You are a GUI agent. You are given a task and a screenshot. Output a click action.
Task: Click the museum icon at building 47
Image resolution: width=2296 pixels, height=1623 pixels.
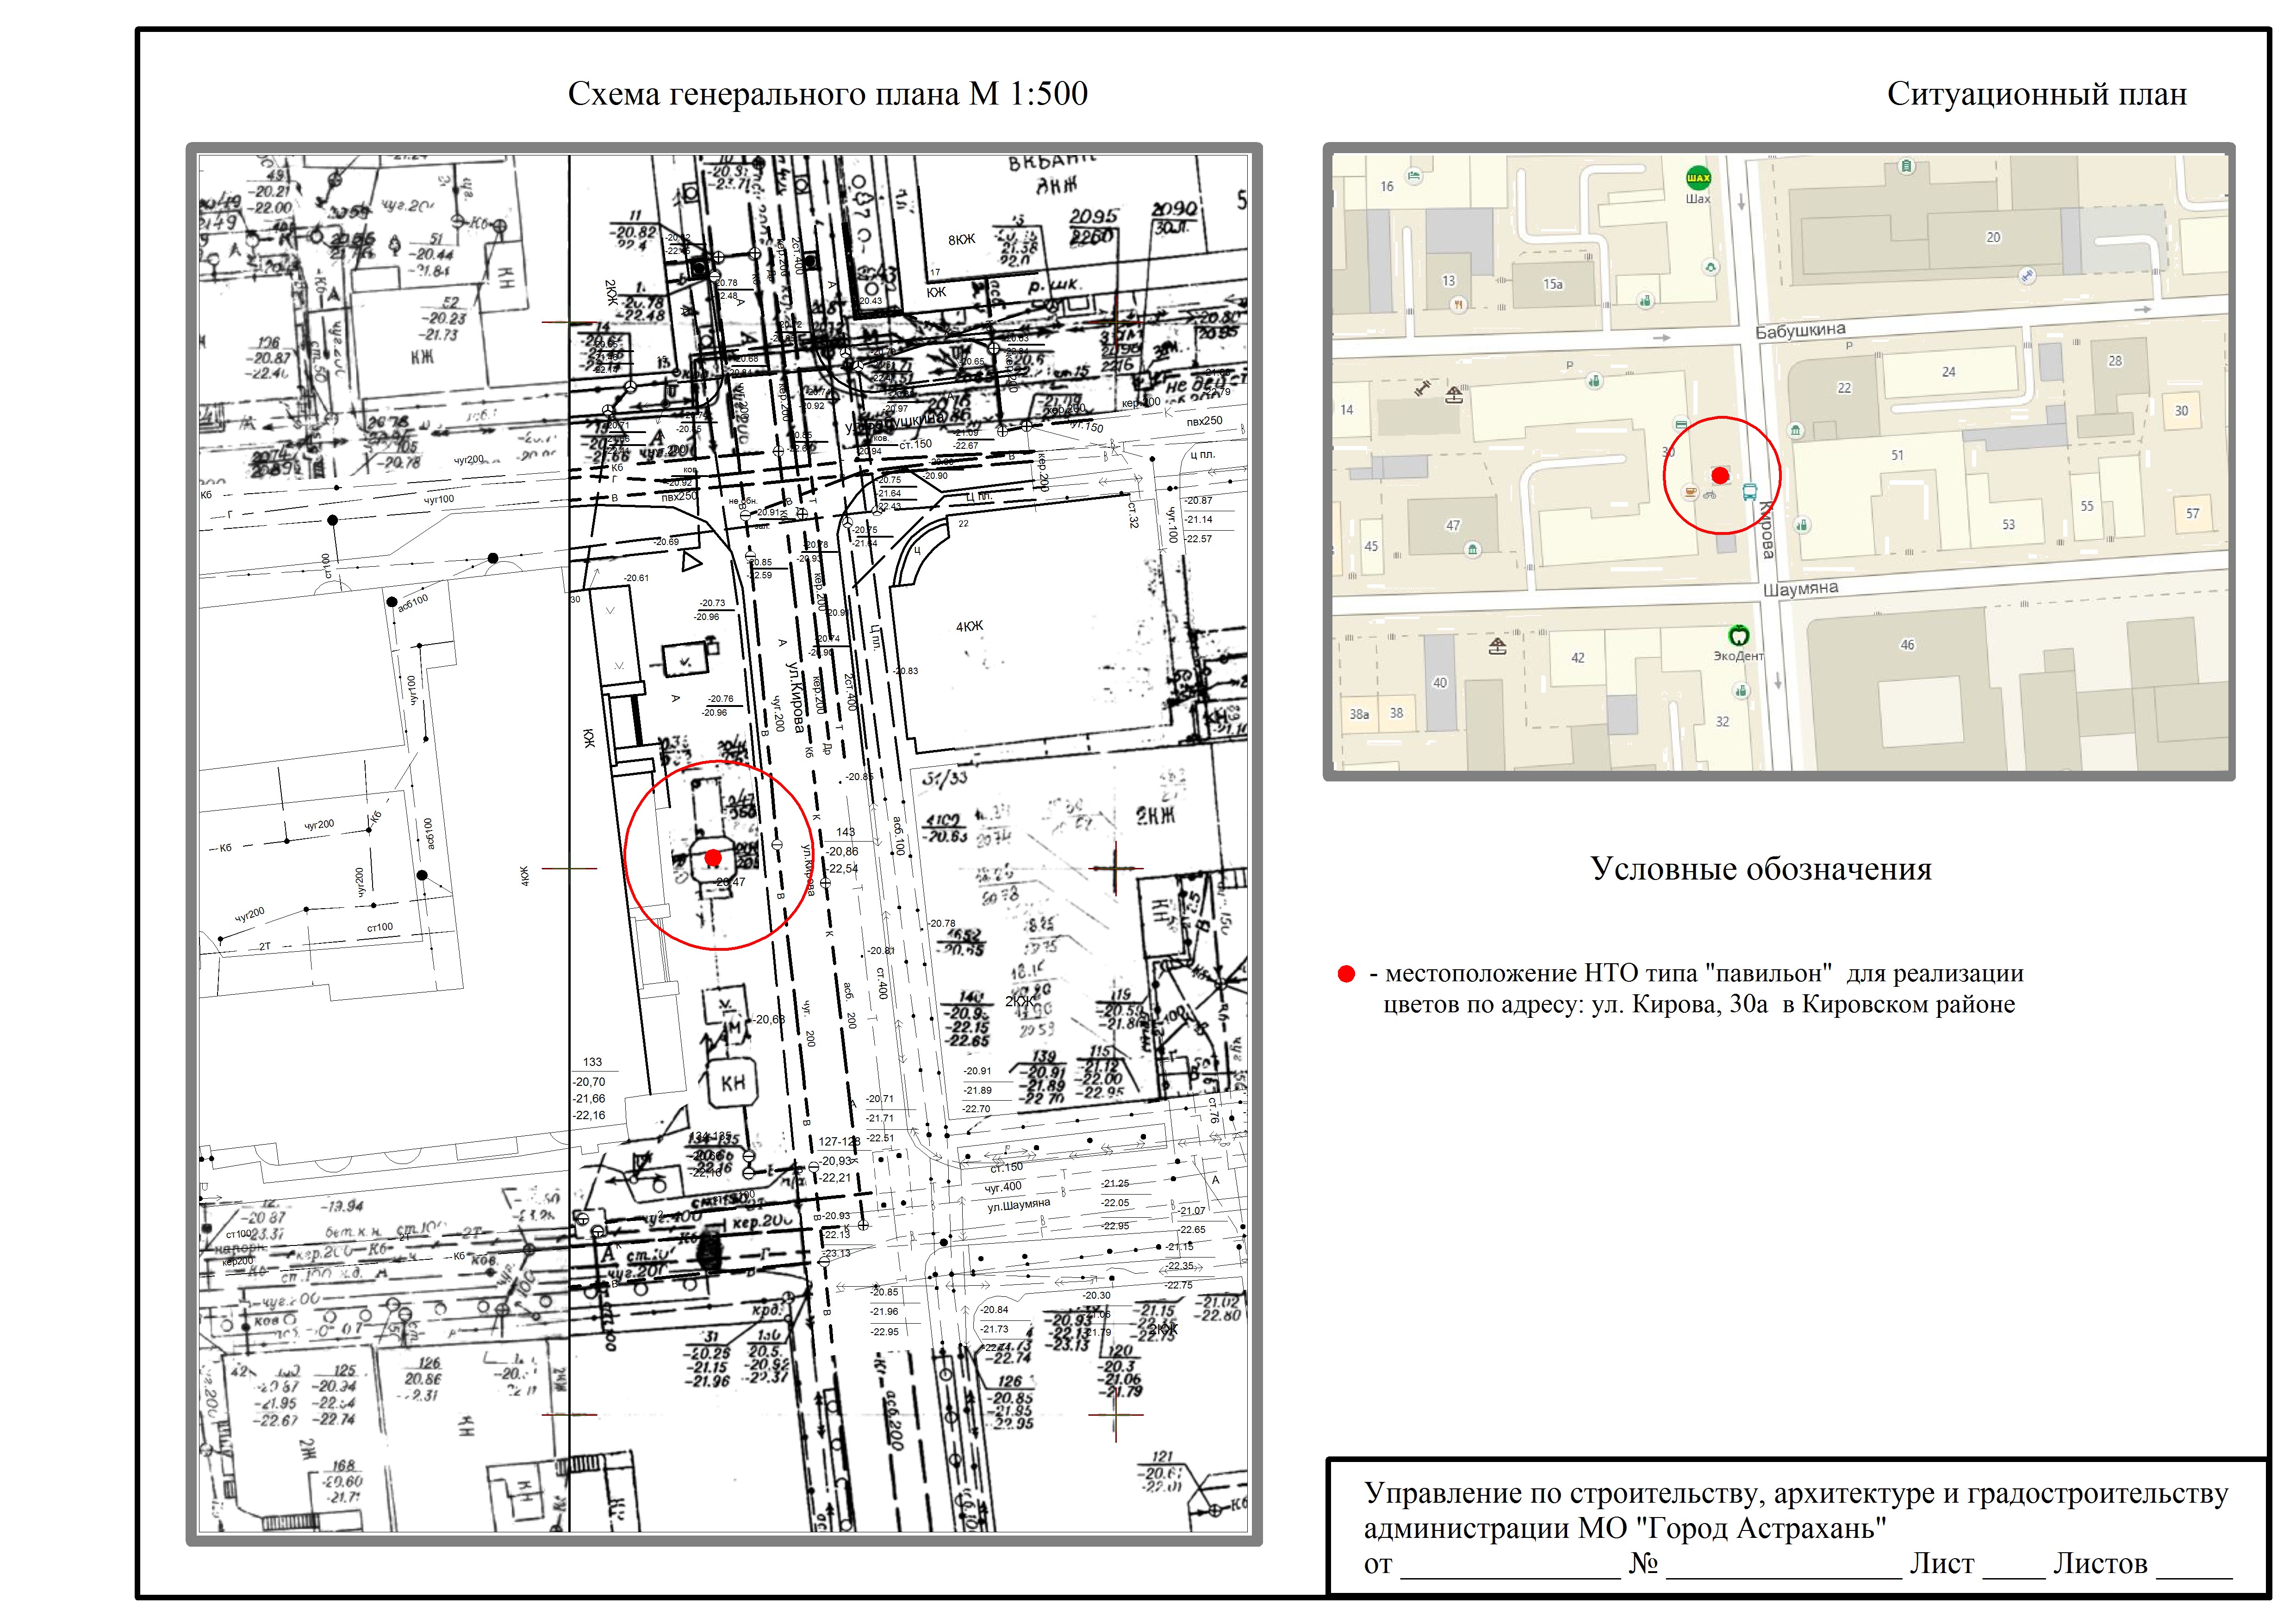click(1472, 549)
